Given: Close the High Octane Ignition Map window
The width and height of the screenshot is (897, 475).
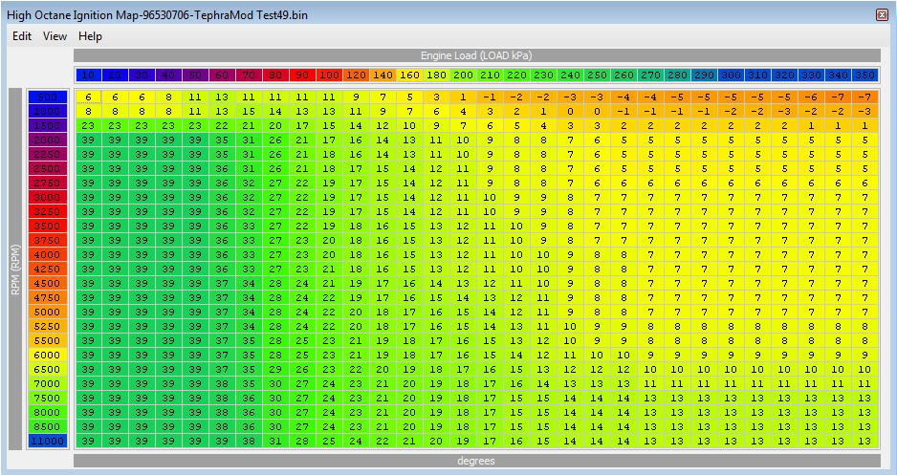Looking at the screenshot, I should coord(882,15).
